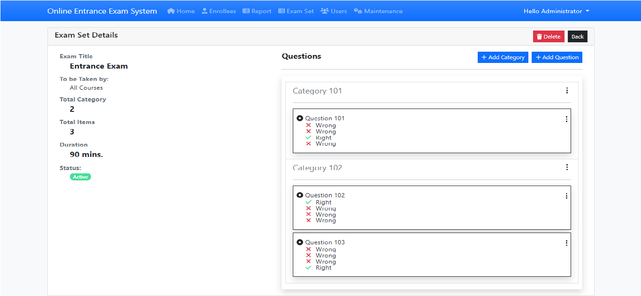Image resolution: width=641 pixels, height=296 pixels.
Task: Open the Exam Set page
Action: (296, 11)
